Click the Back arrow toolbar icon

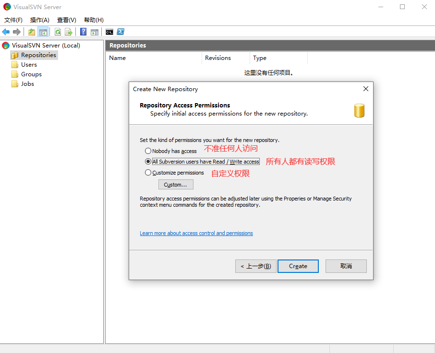6,32
